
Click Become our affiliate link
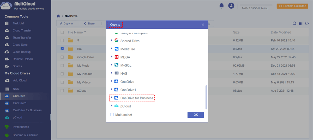pyautogui.click(x=25, y=135)
